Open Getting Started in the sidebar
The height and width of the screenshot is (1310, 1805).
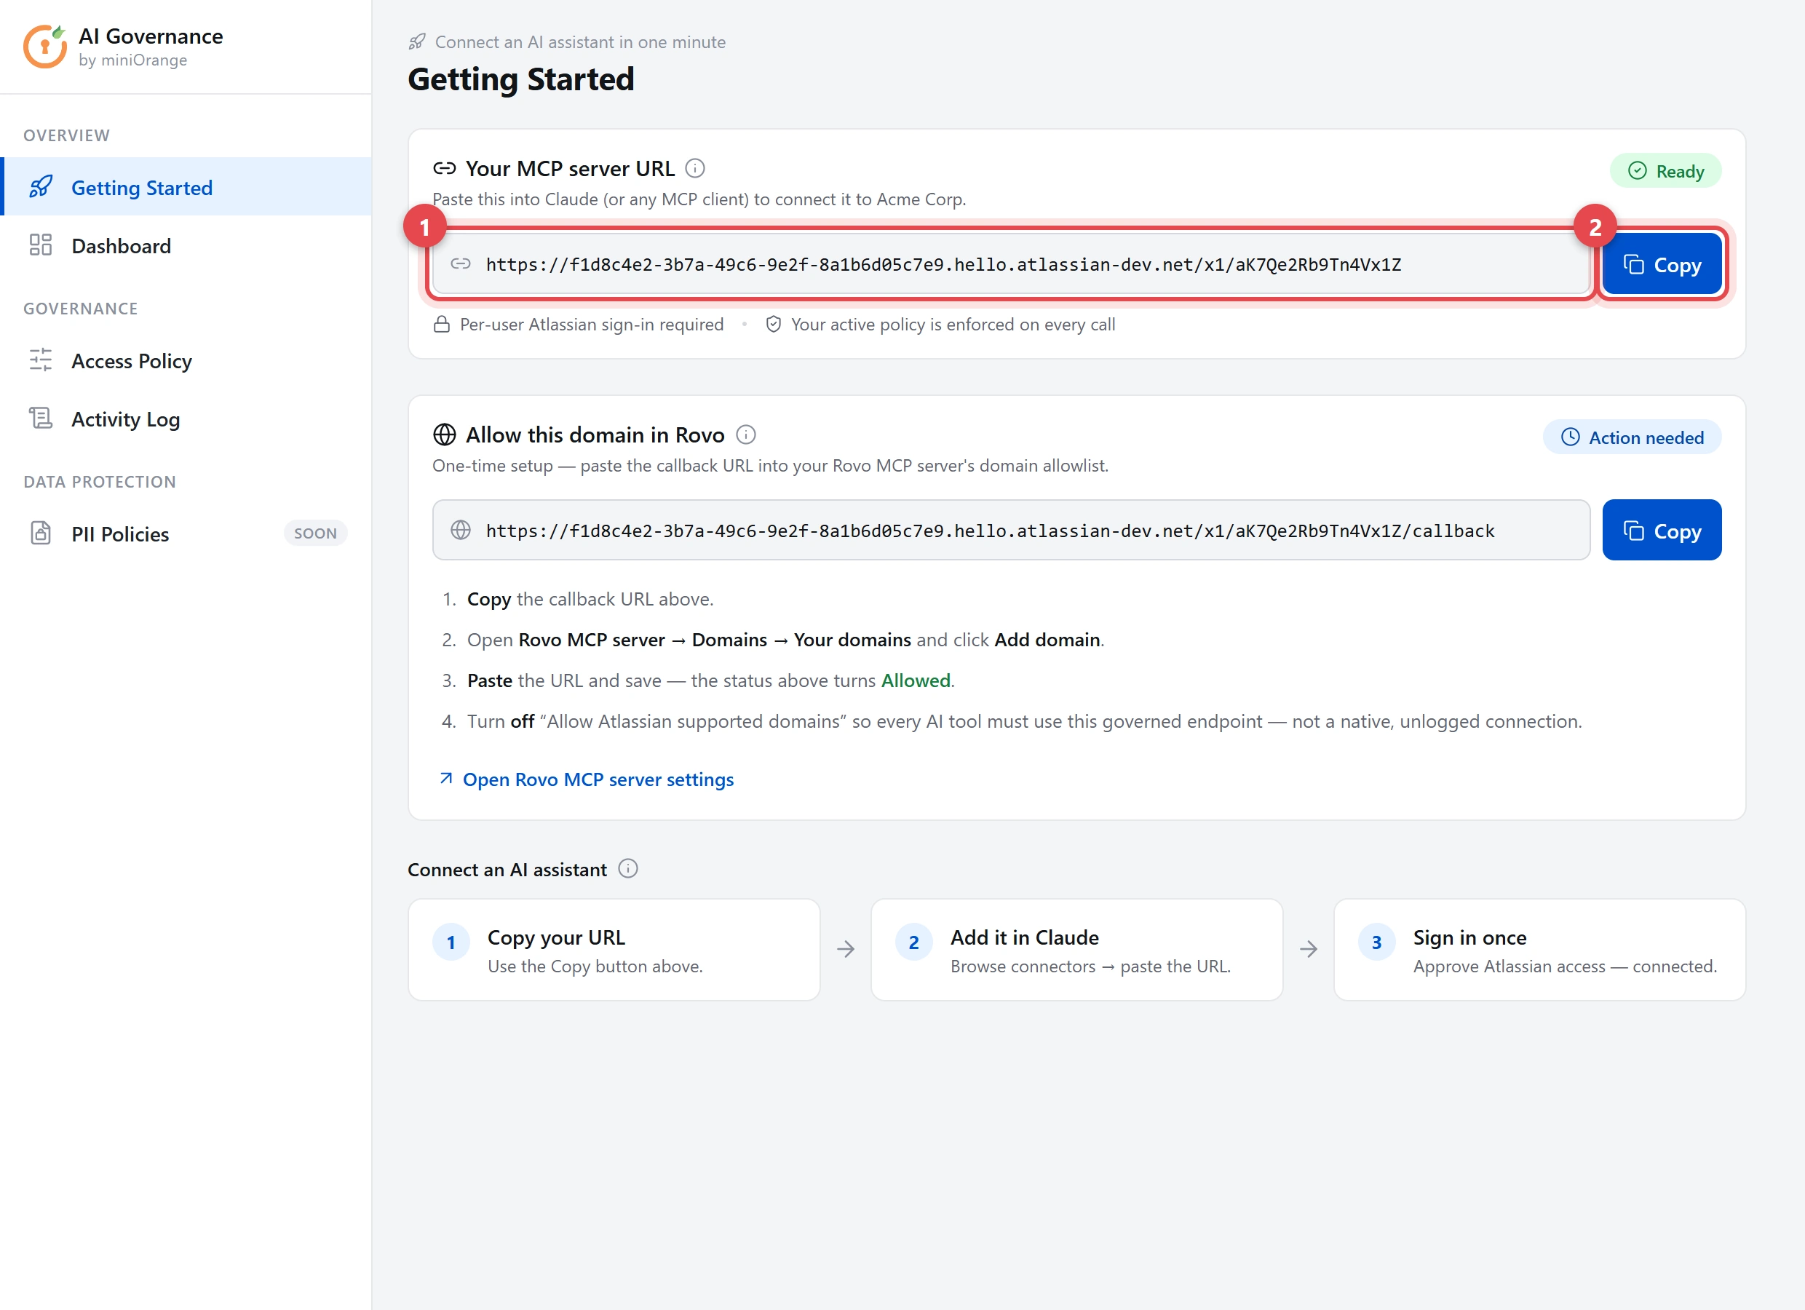(186, 187)
